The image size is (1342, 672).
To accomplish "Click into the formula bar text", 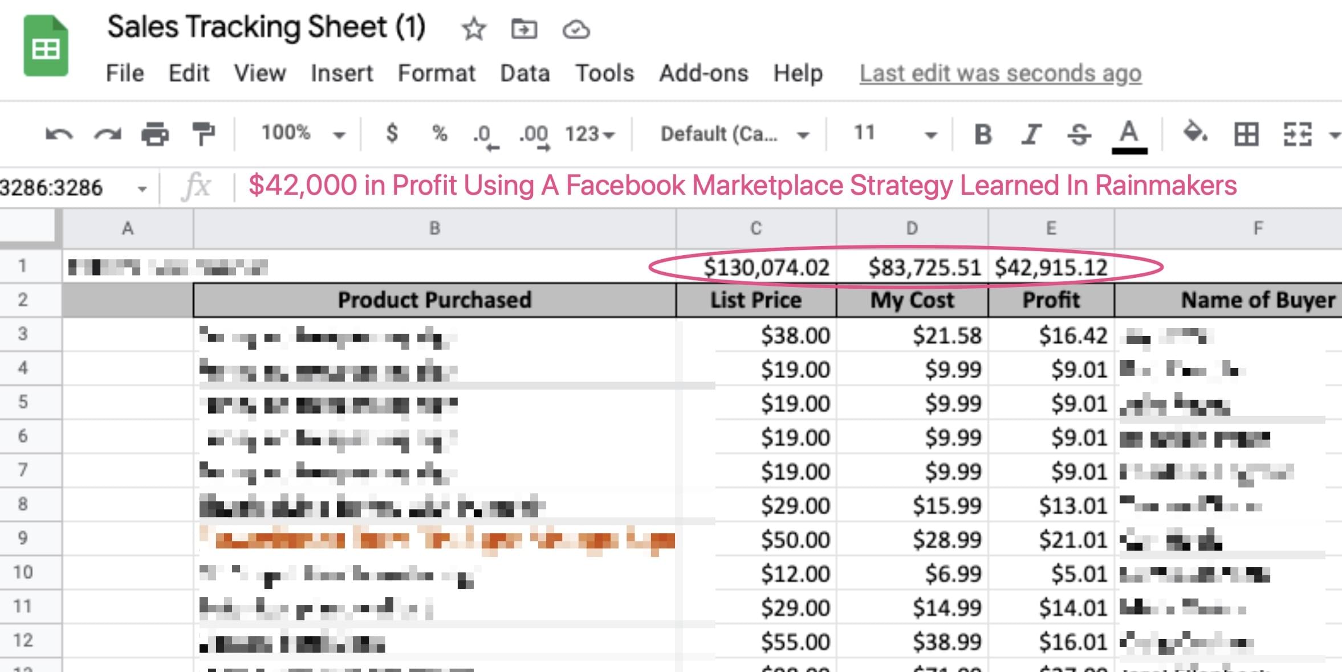I will tap(742, 186).
